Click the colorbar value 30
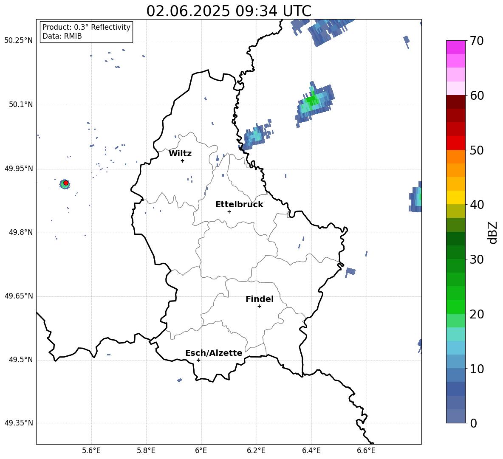 coord(477,259)
